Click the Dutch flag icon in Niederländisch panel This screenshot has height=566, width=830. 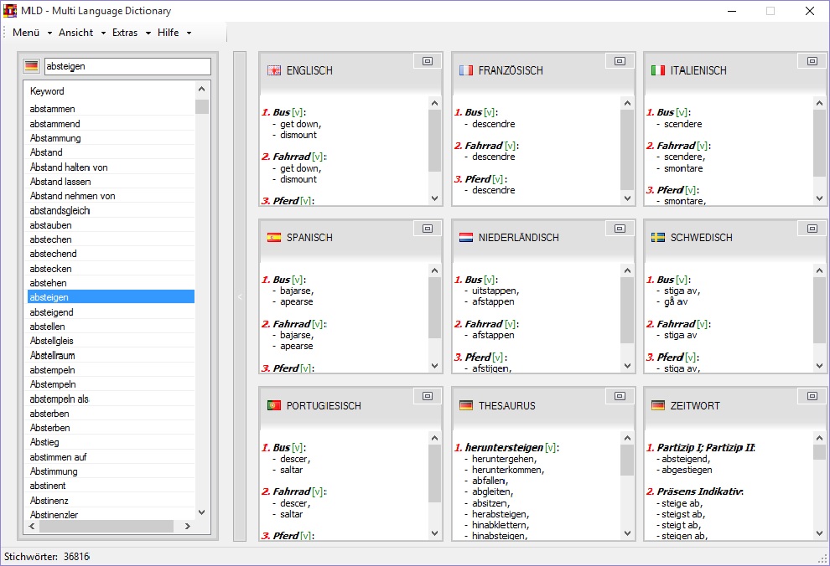click(x=466, y=238)
